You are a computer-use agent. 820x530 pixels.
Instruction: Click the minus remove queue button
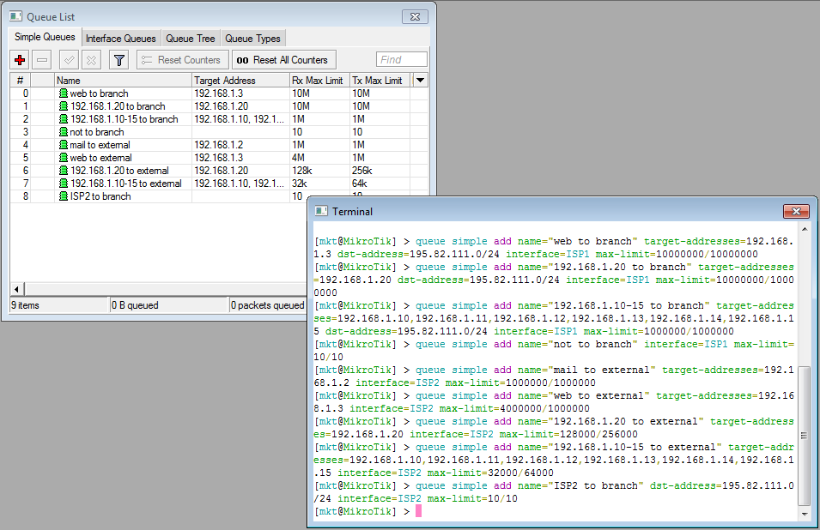coord(42,60)
